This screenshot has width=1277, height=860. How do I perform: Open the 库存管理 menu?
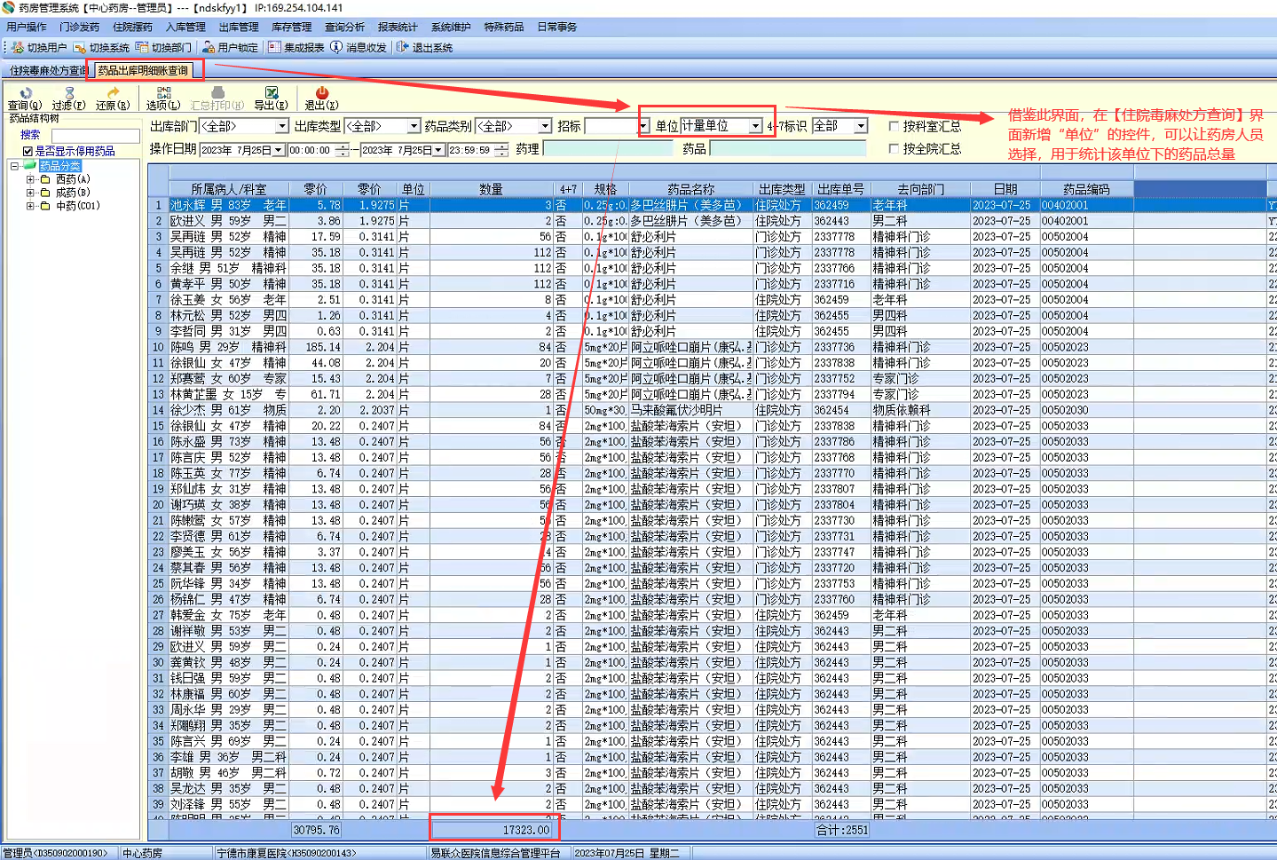(291, 27)
